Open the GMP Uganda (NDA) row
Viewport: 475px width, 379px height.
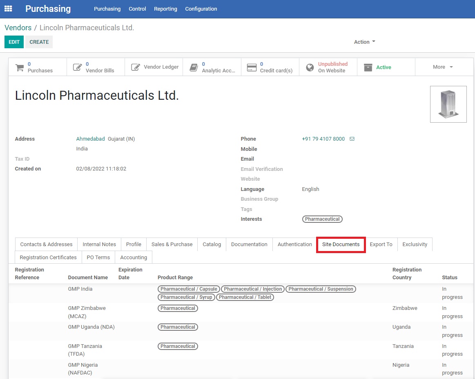241,331
